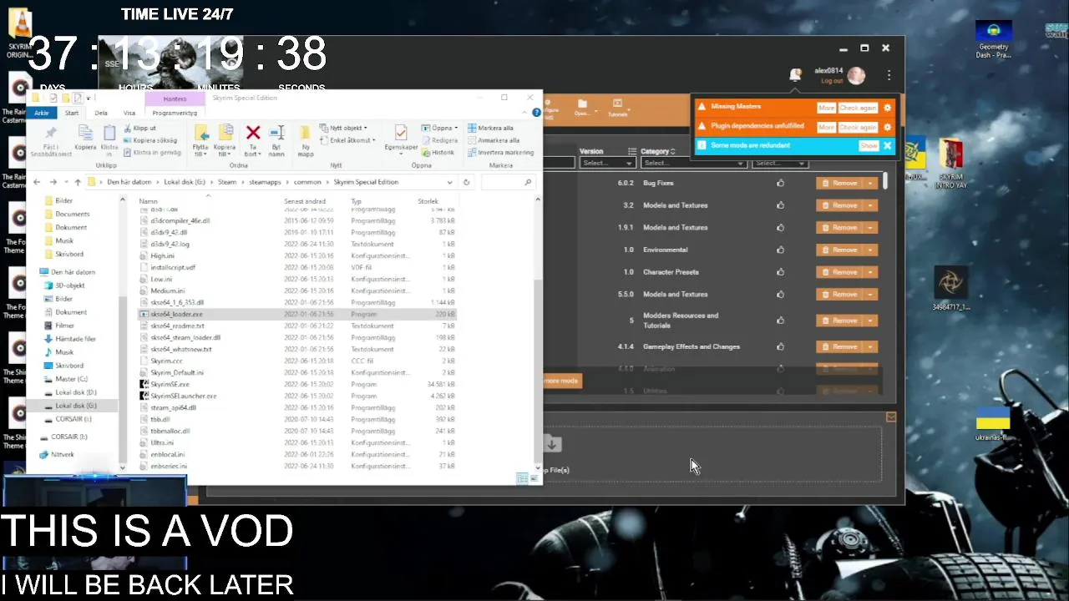Click the alex0814 profile avatar

(x=856, y=76)
